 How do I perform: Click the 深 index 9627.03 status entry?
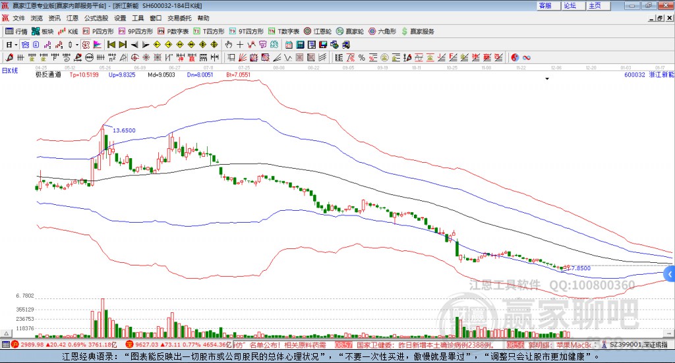pyautogui.click(x=178, y=345)
